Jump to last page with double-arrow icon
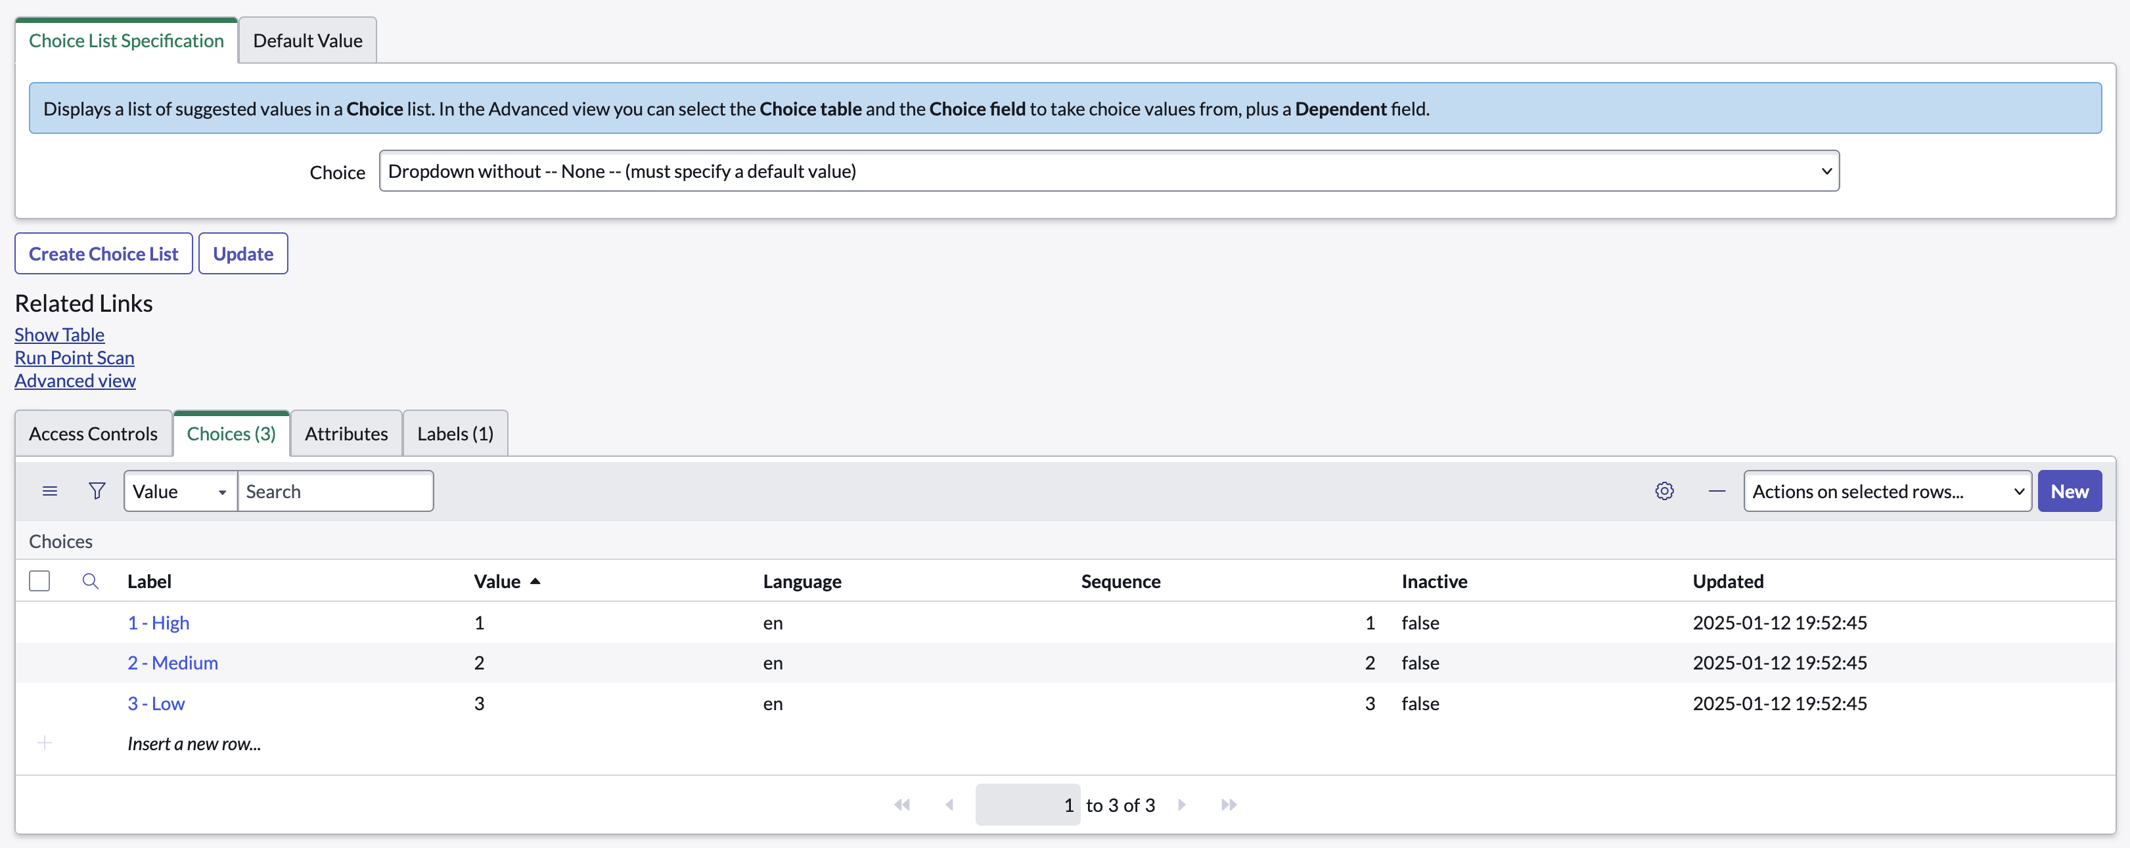This screenshot has height=848, width=2130. tap(1229, 804)
